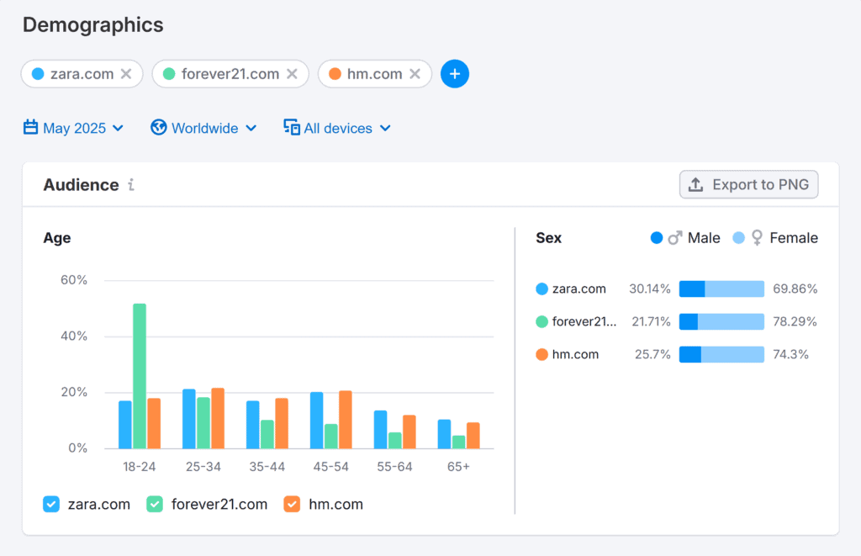
Task: Add a new competitor with the plus button
Action: (455, 74)
